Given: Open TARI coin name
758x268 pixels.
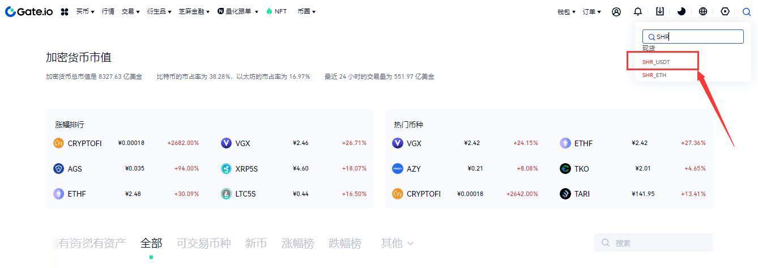Looking at the screenshot, I should pyautogui.click(x=582, y=194).
